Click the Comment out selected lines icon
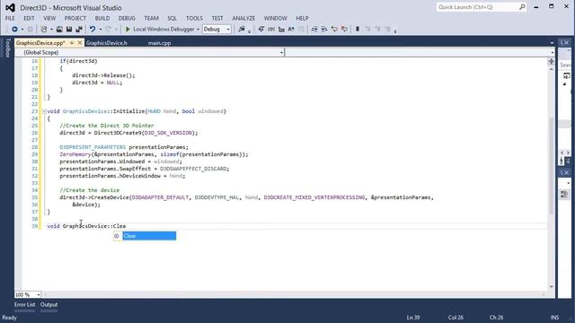This screenshot has height=323, width=575. [334, 30]
